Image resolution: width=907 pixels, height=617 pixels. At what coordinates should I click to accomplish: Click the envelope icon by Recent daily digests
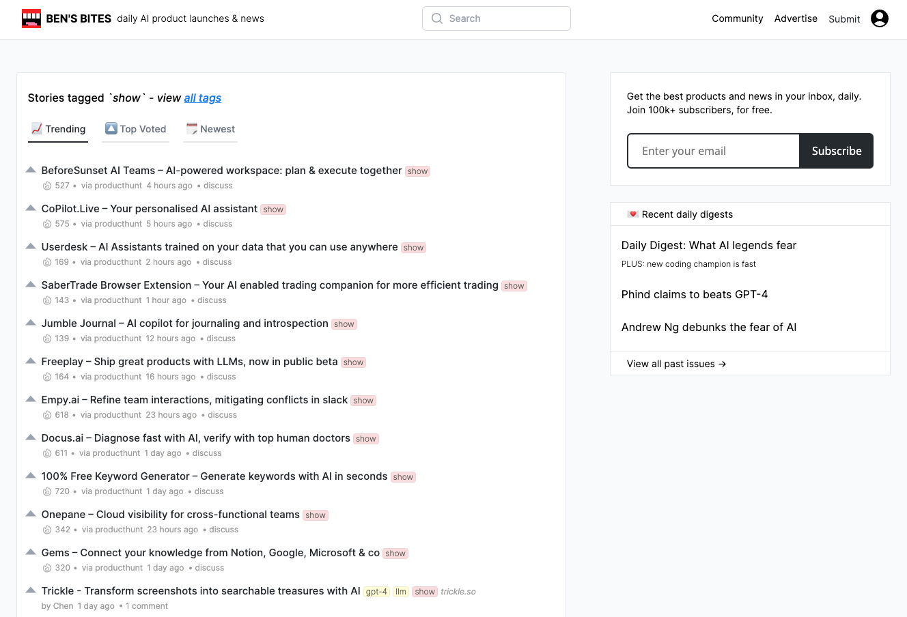(x=633, y=214)
